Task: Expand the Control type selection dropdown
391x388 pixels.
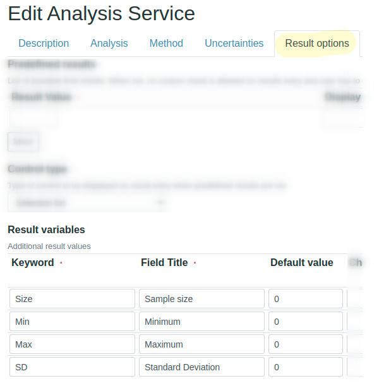Action: pos(88,203)
